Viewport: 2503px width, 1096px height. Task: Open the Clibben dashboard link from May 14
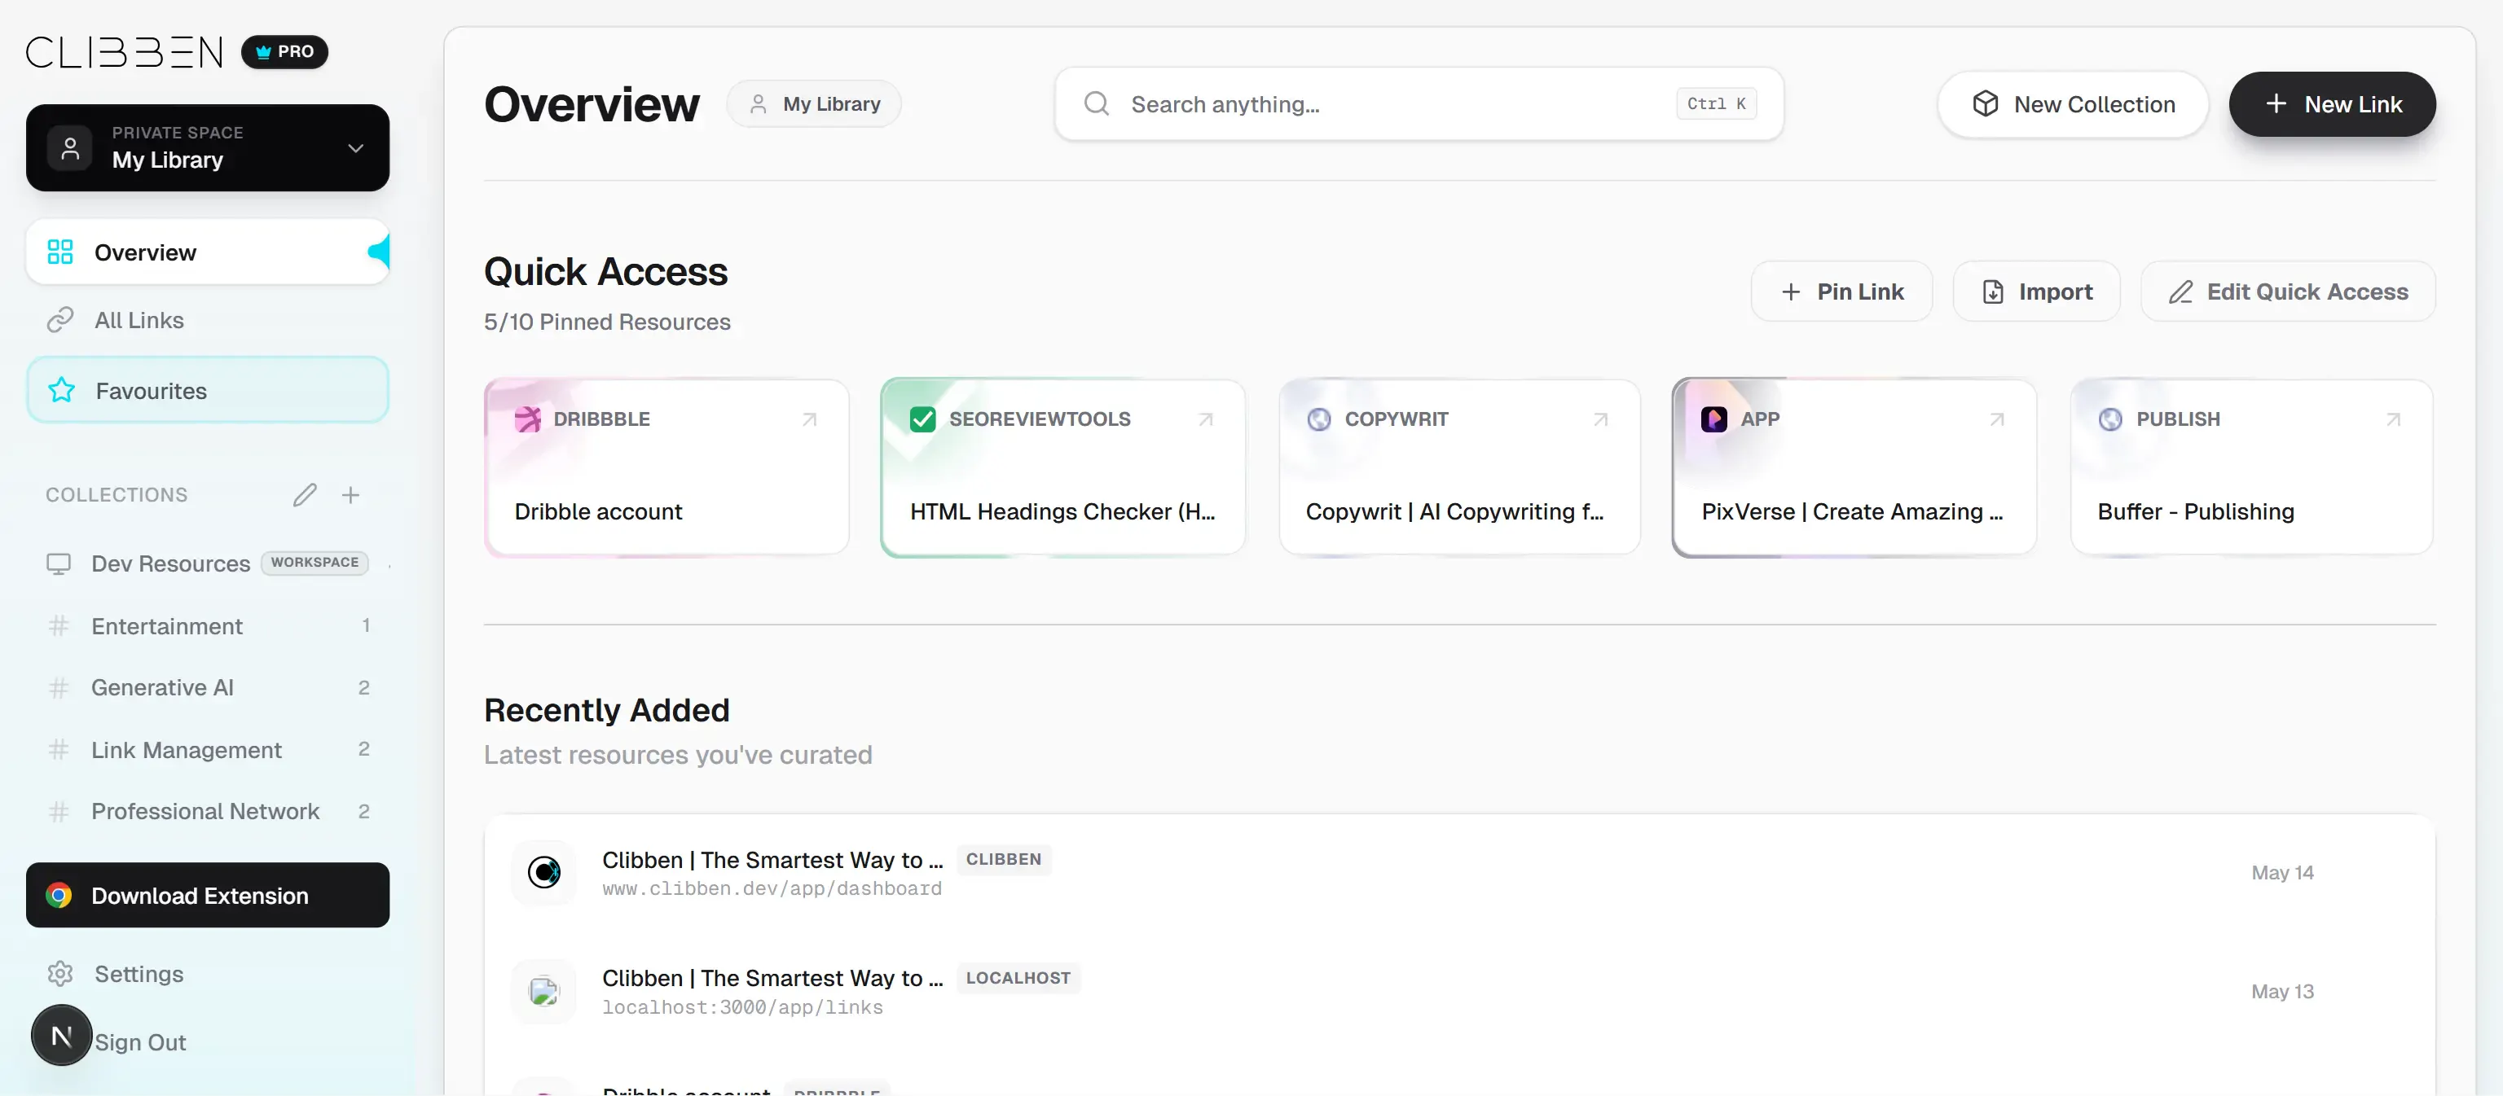[1459, 873]
